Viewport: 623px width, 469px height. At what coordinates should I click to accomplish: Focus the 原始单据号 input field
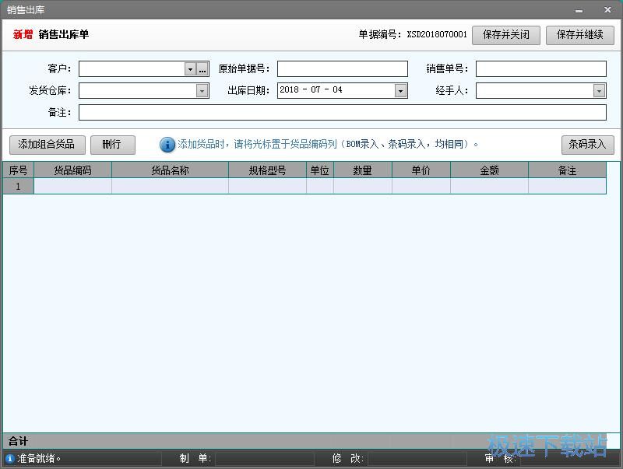(x=343, y=69)
